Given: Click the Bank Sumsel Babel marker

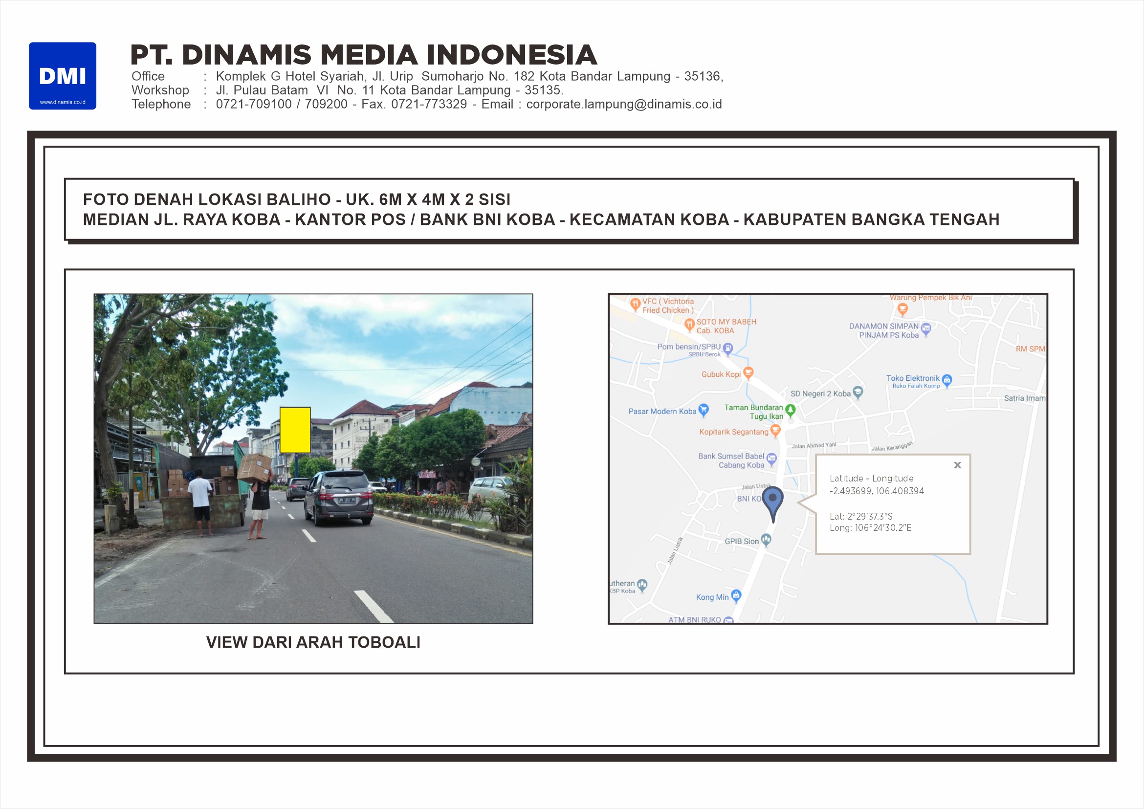Looking at the screenshot, I should pos(771,459).
